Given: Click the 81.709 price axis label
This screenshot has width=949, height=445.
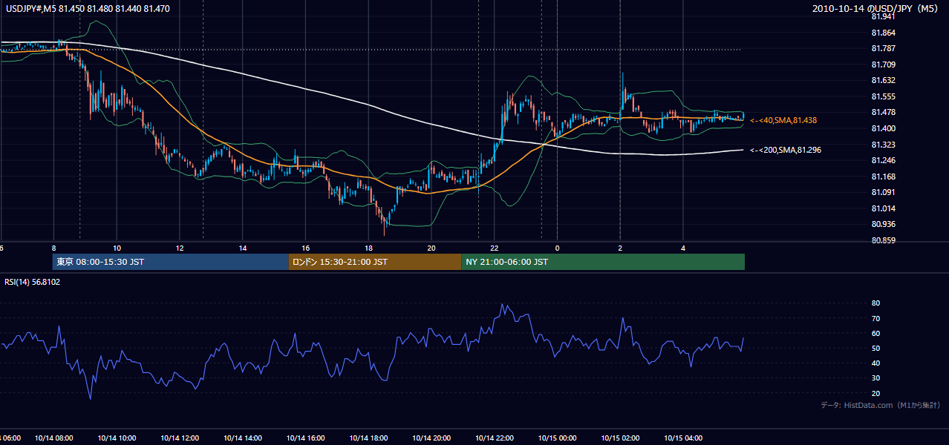Looking at the screenshot, I should tap(883, 65).
